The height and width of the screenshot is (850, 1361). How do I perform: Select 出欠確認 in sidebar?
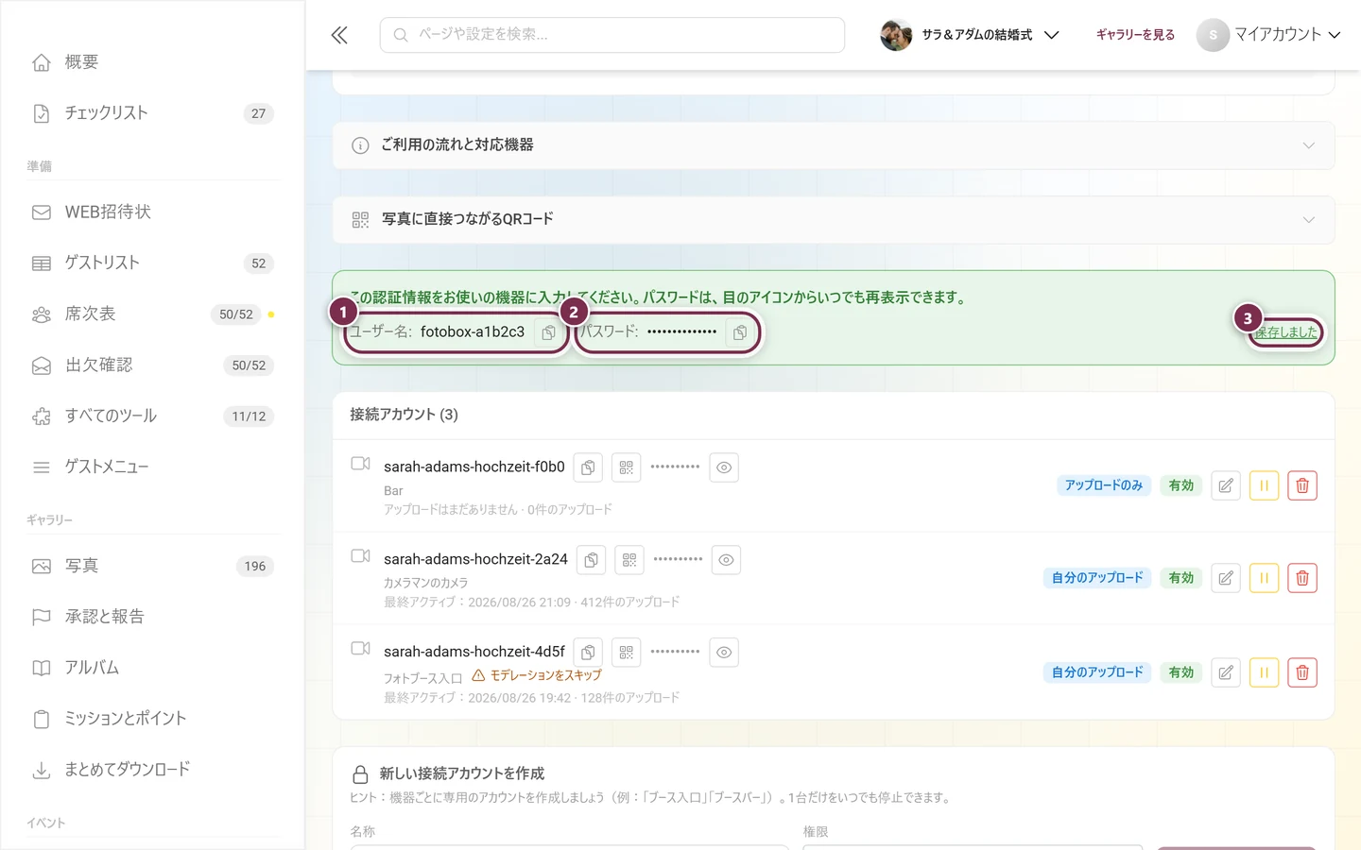152,365
